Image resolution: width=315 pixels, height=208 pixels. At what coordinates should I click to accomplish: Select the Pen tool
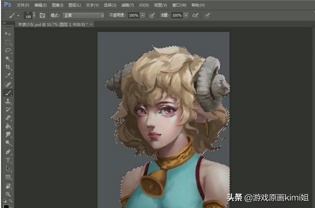tap(8, 152)
